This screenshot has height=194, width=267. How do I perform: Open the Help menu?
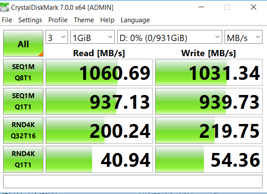[107, 20]
